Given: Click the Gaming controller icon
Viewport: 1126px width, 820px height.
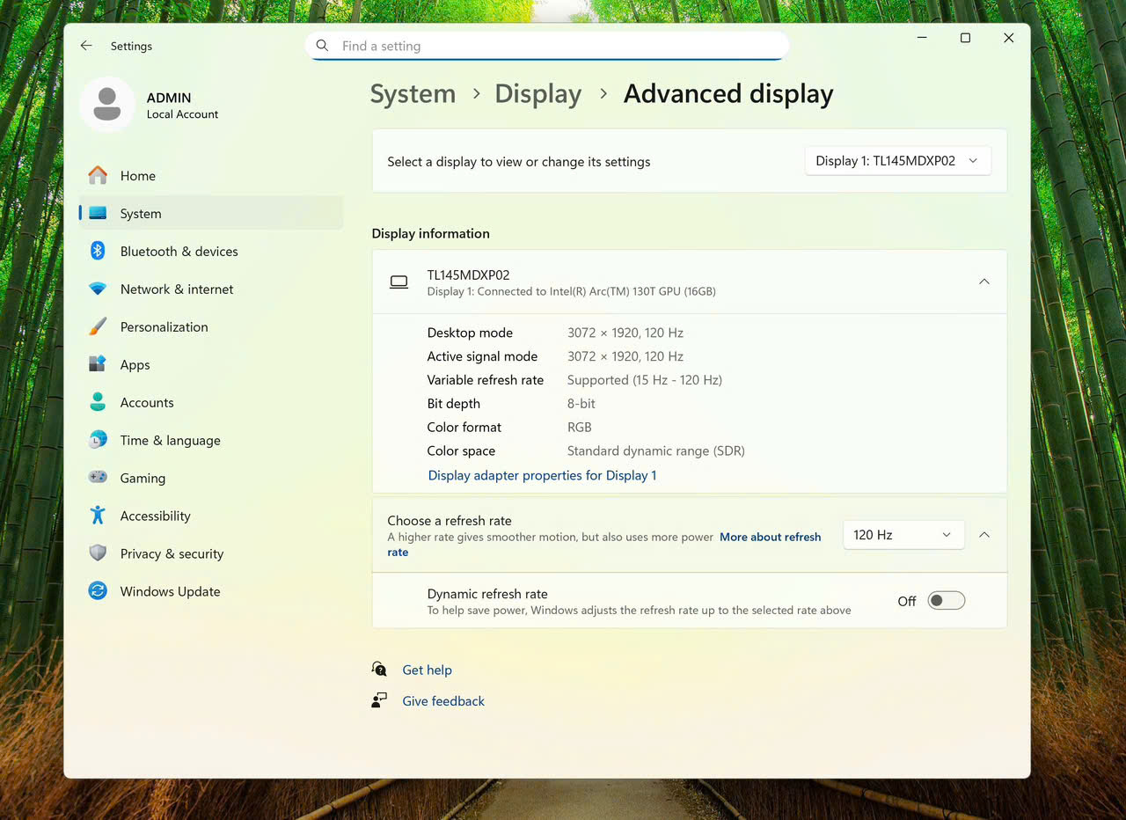Looking at the screenshot, I should 98,478.
